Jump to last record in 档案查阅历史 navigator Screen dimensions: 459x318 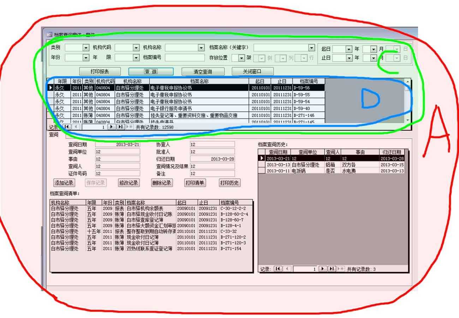pos(332,269)
